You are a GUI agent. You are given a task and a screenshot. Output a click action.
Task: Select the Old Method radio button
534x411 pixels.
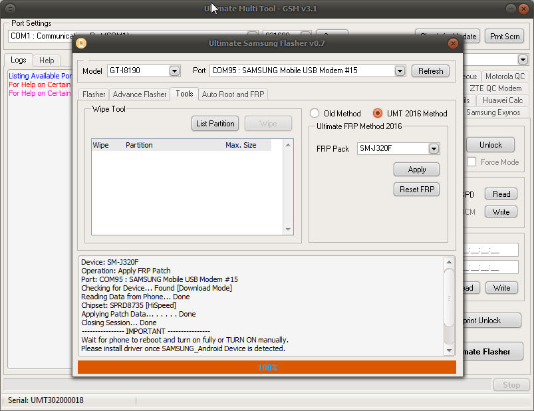coord(315,113)
